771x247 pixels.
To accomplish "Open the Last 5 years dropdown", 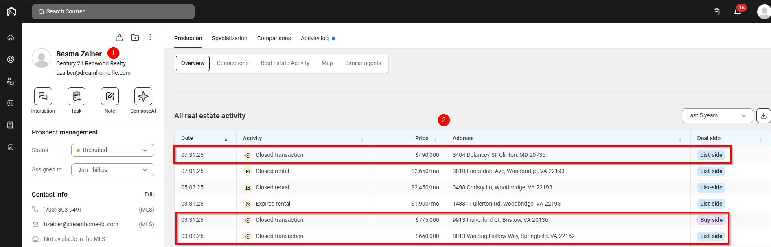I will point(717,116).
